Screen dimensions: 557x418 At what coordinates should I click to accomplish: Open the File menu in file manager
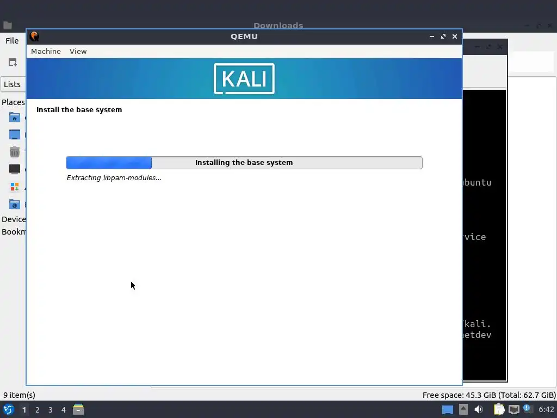pos(12,41)
